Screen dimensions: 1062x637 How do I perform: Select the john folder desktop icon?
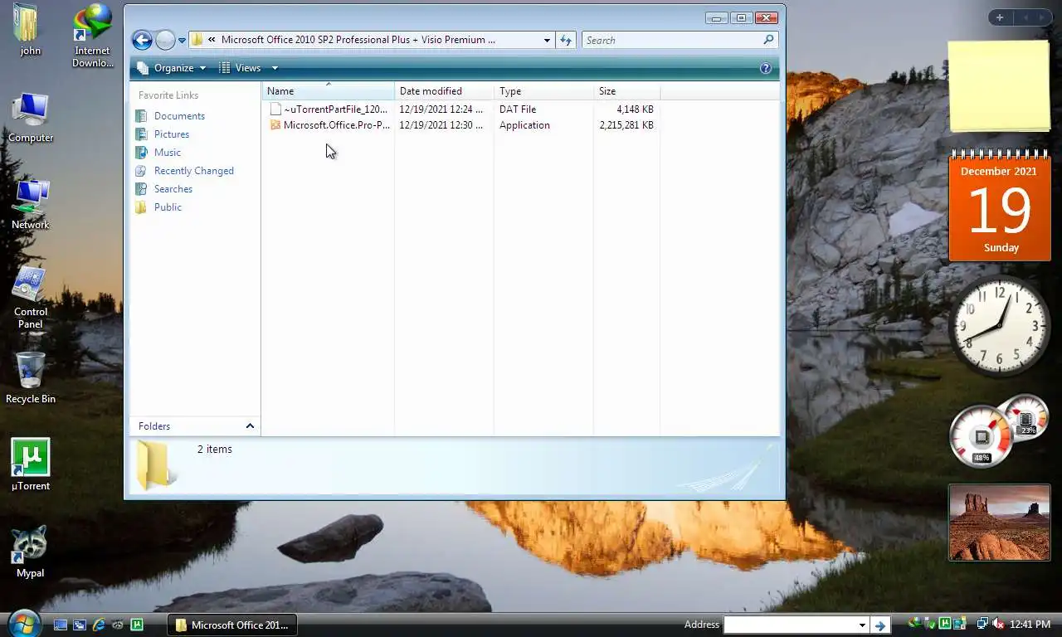(x=31, y=30)
